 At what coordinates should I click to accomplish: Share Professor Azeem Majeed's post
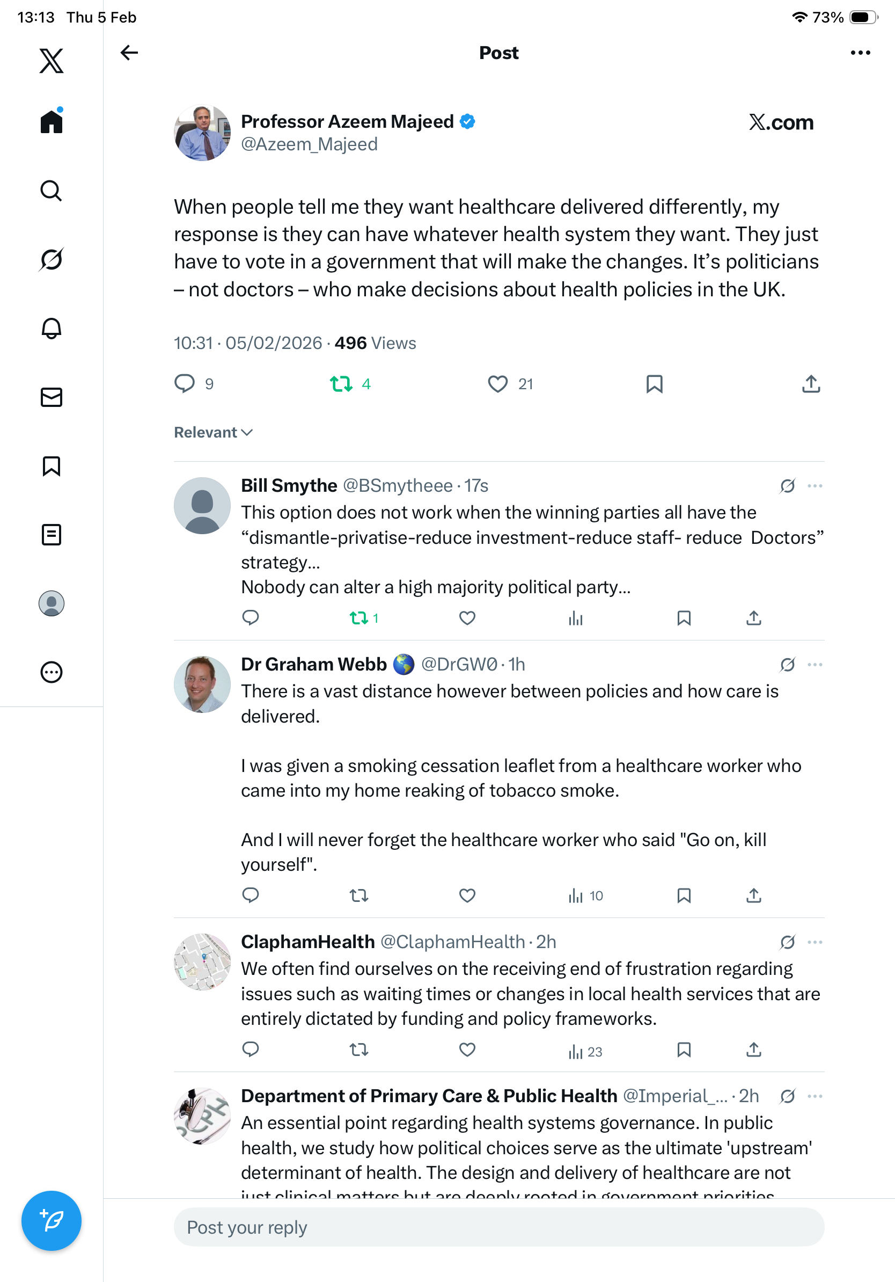click(x=811, y=384)
